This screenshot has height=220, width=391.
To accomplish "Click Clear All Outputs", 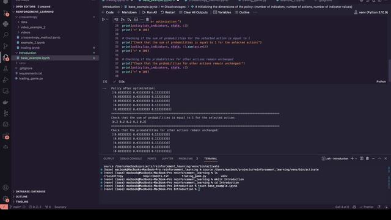I will pos(193,12).
